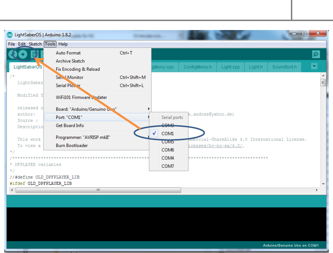Switch to the Light.cpp tab
Screen dimensions: 333x253
pos(231,67)
